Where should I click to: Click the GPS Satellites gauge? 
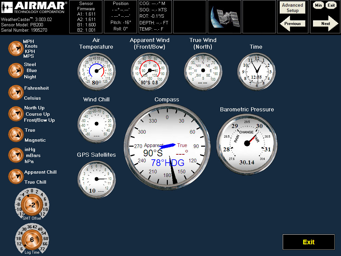pyautogui.click(x=96, y=179)
